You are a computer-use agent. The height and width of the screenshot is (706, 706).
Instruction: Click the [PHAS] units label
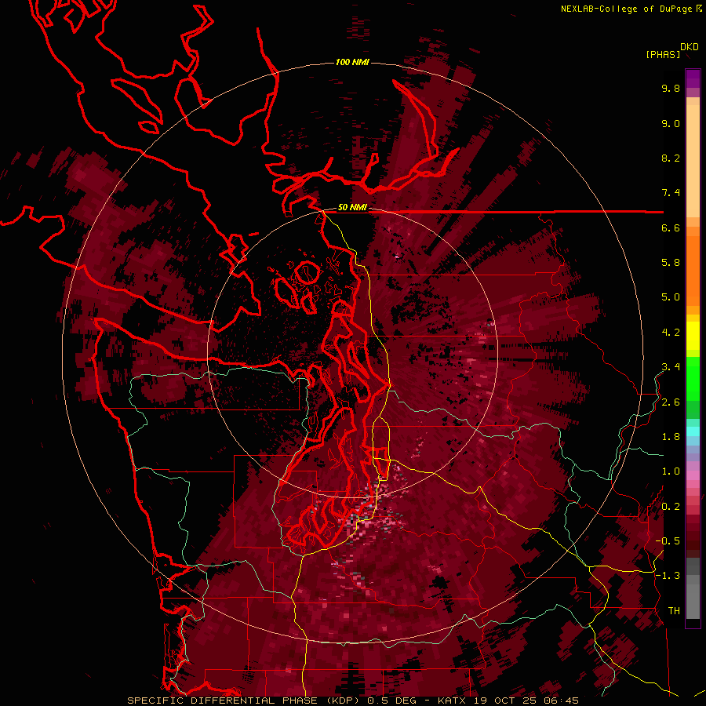(663, 54)
